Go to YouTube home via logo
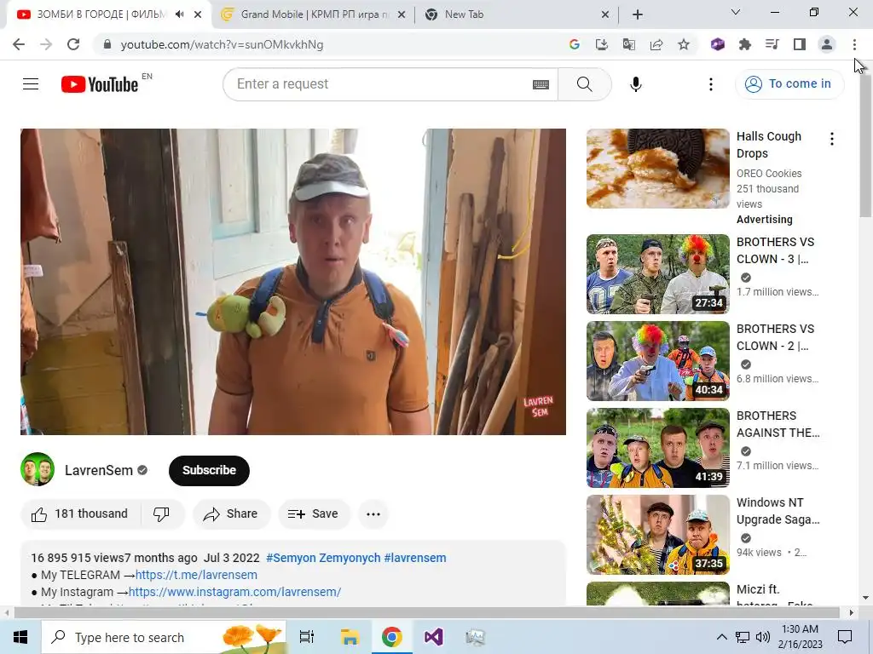Viewport: 873px width, 654px height. [x=100, y=84]
